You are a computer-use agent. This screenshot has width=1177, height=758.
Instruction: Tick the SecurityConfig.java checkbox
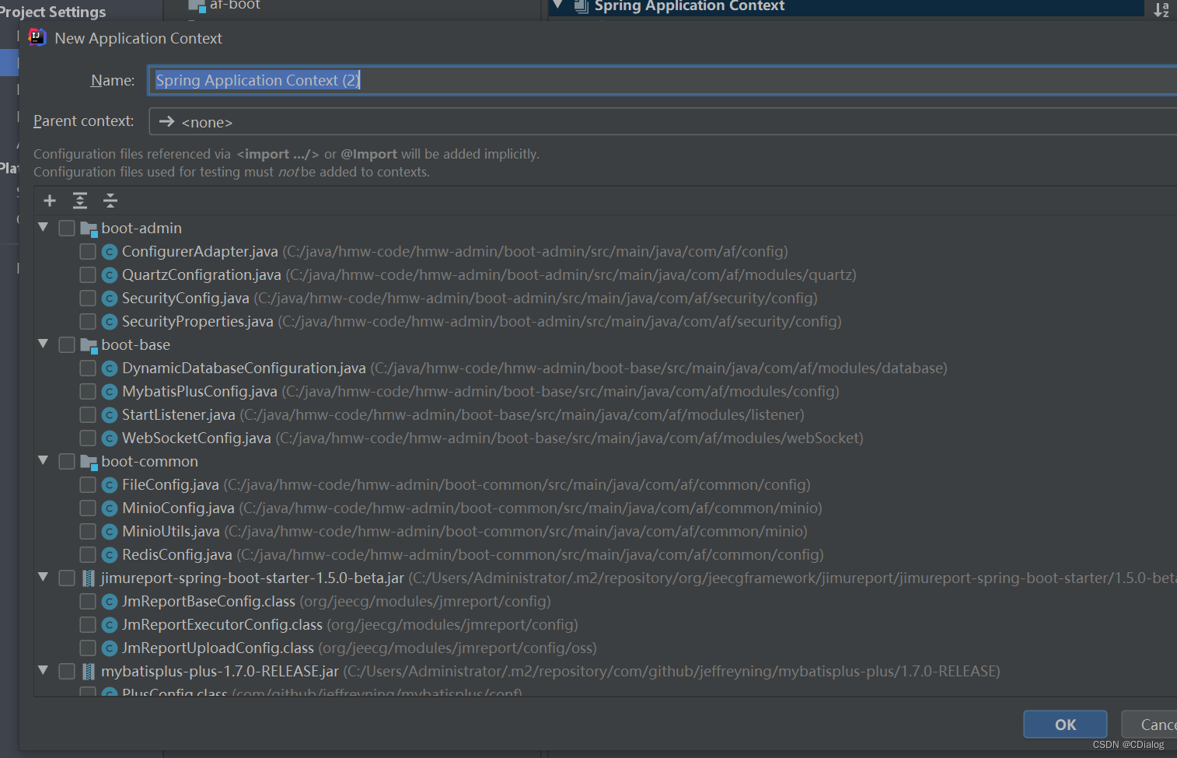pos(88,299)
